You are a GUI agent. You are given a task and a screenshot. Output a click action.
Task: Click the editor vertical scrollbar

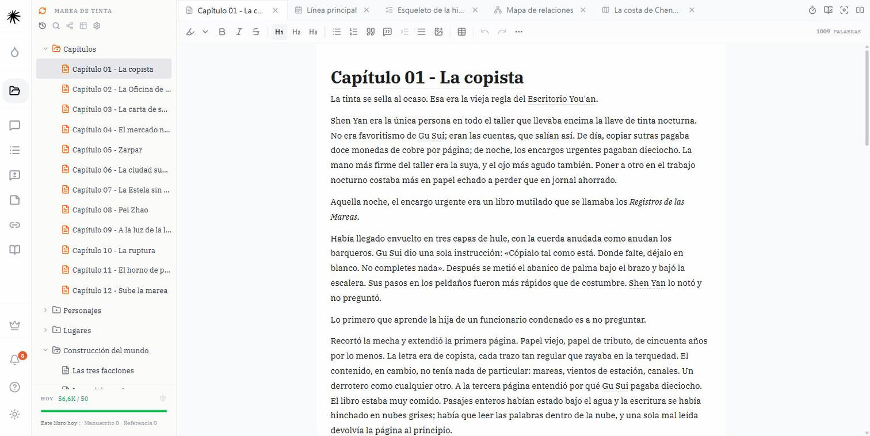[867, 98]
